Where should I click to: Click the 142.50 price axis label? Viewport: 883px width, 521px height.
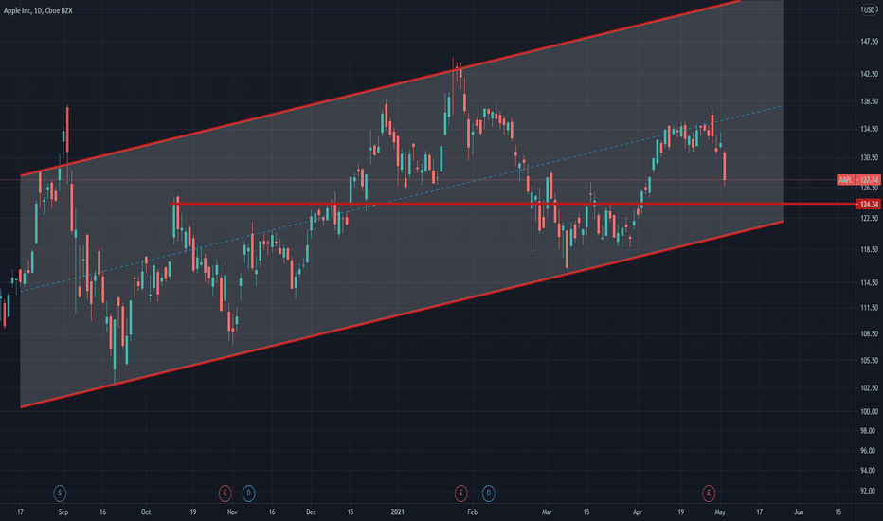point(869,74)
